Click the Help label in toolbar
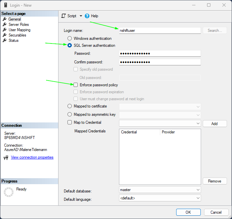The height and width of the screenshot is (219, 232). [94, 16]
